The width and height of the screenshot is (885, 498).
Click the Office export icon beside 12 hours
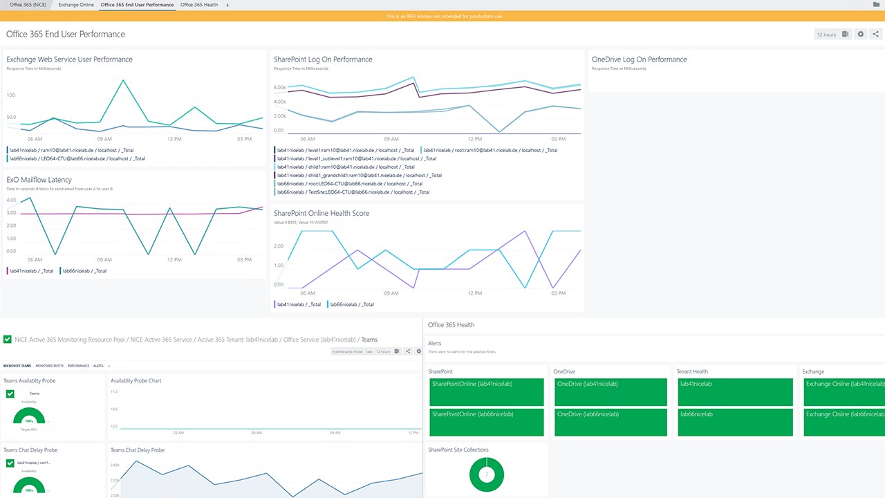point(845,34)
